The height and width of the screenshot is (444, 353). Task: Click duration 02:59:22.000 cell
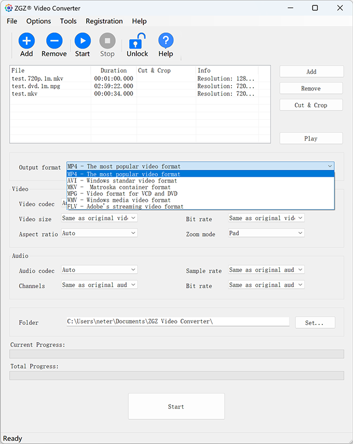pyautogui.click(x=114, y=86)
